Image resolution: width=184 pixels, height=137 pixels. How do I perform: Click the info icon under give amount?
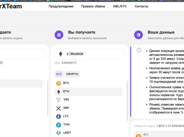pos(1,63)
